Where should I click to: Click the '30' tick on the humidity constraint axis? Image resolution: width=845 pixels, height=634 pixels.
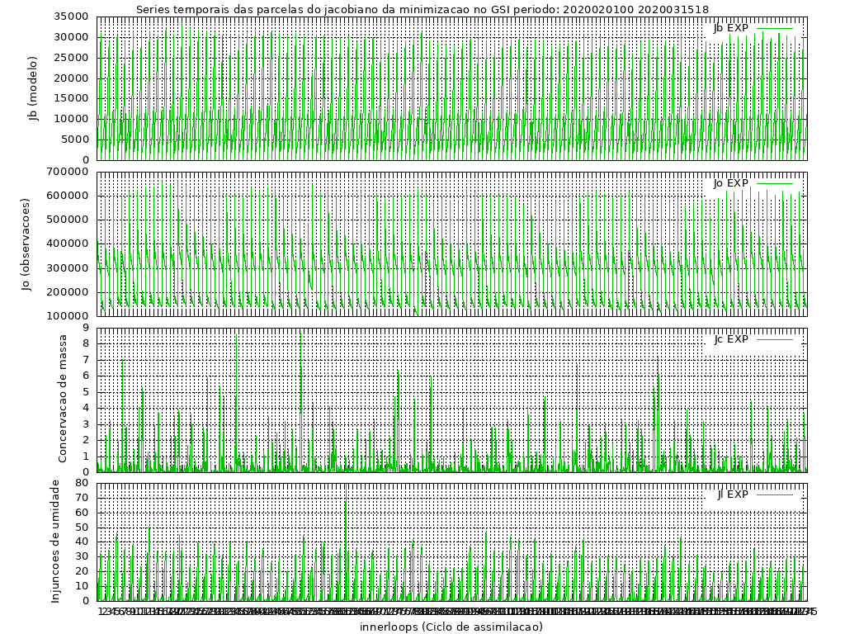point(82,556)
